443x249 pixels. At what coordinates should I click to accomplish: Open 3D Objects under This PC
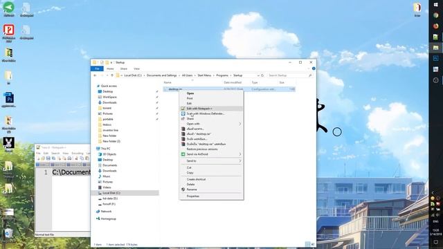[x=109, y=154]
